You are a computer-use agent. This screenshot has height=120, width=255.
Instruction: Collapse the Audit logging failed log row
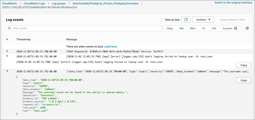pyautogui.click(x=7, y=56)
